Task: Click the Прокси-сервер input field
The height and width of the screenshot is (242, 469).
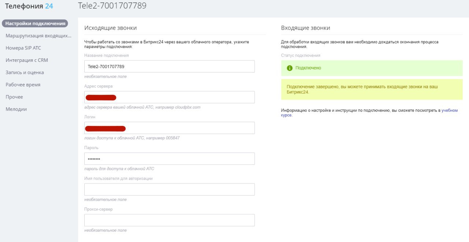Action: [169, 220]
